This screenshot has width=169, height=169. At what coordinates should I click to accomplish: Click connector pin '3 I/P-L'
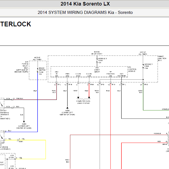click(x=123, y=85)
